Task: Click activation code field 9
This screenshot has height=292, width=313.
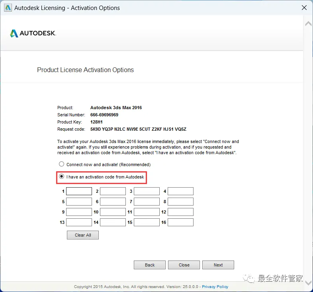Action: point(79,212)
